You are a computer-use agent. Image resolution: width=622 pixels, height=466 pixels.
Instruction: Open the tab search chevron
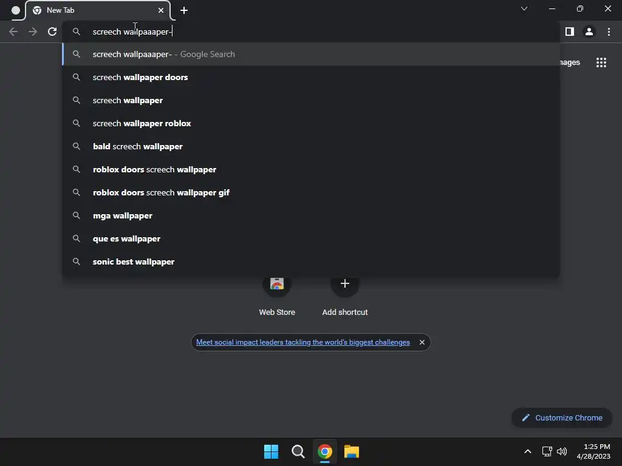point(524,8)
